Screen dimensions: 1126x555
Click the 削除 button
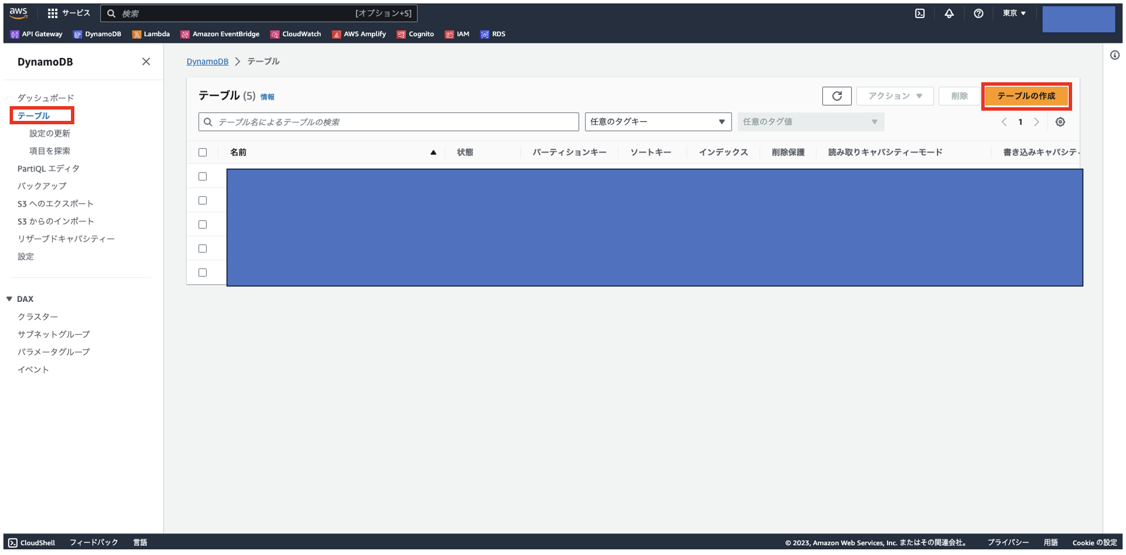point(959,96)
